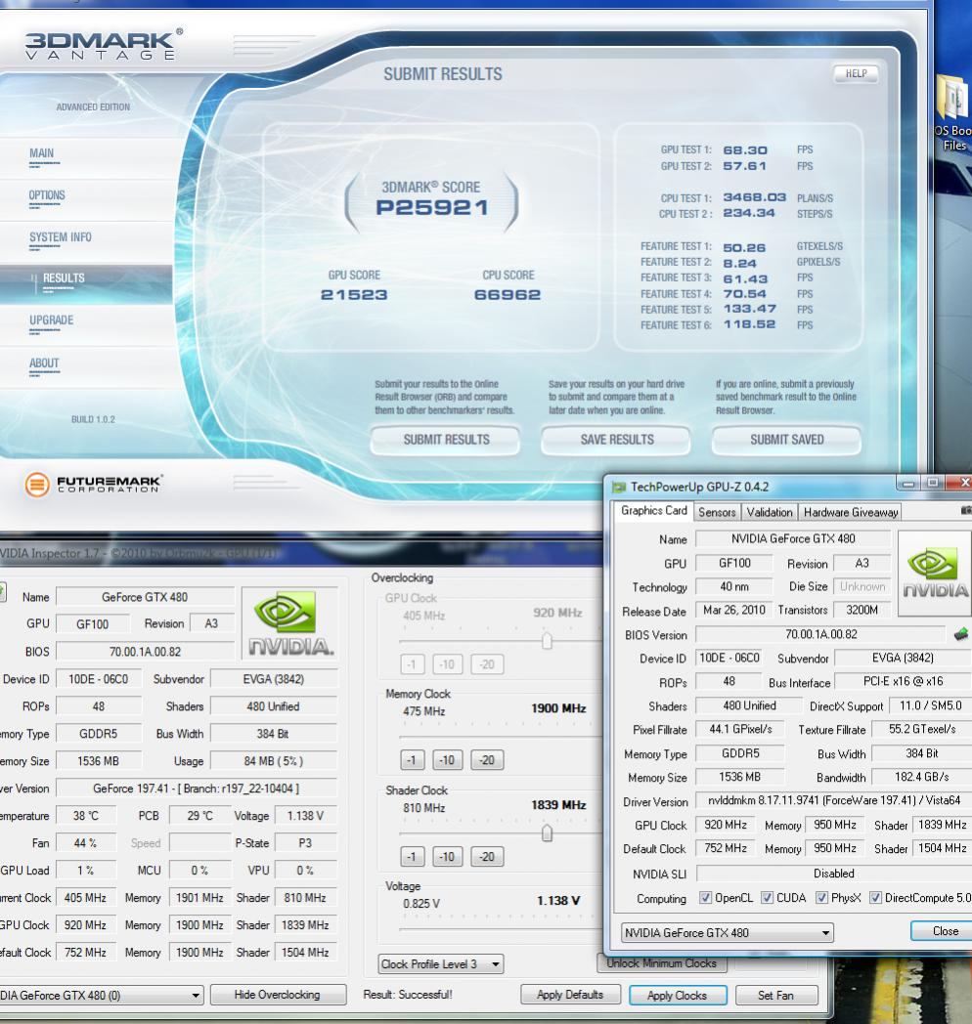Click the NVIDIA logo in GPU-Z window

pos(934,574)
